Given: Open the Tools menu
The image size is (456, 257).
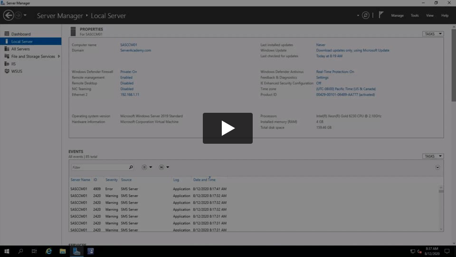Looking at the screenshot, I should [415, 16].
